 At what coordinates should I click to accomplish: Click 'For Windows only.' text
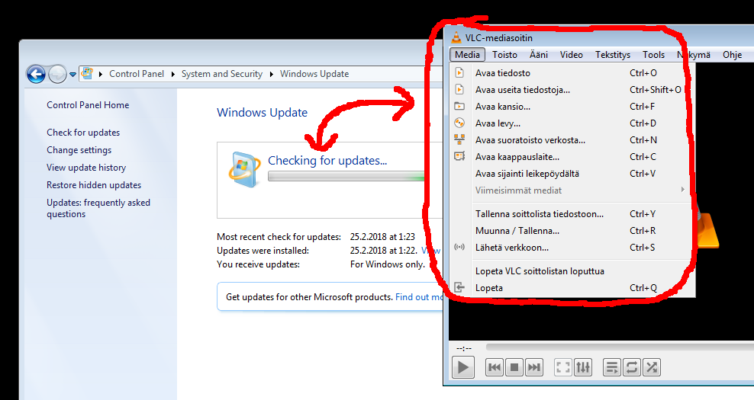pos(387,264)
